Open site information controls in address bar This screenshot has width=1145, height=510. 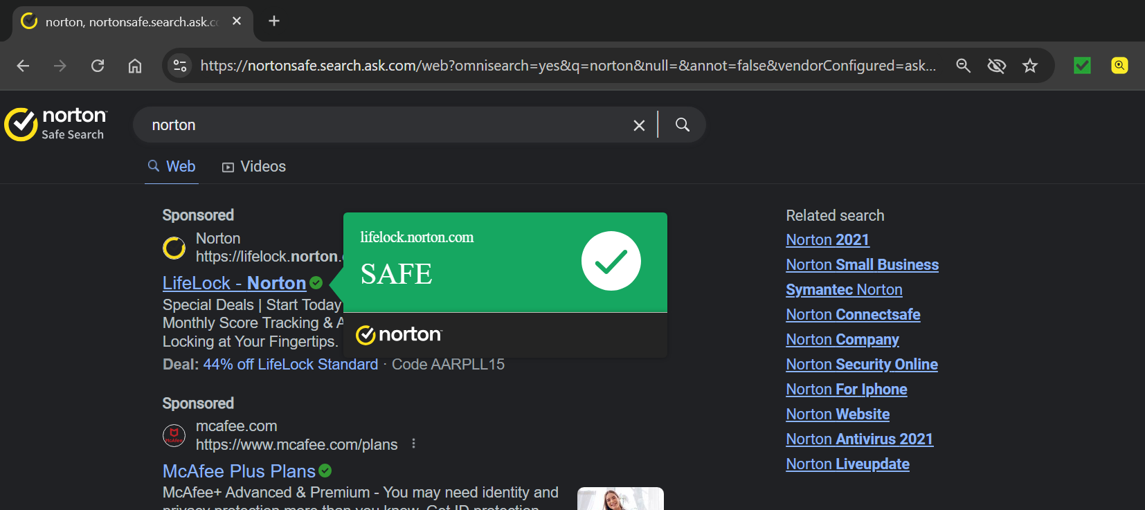pyautogui.click(x=180, y=66)
